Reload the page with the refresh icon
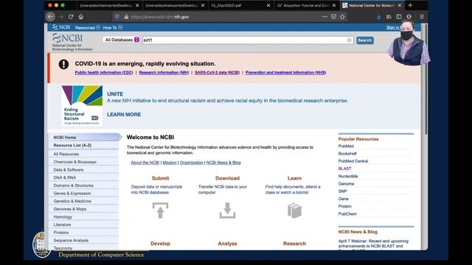This screenshot has height=265, width=472. pyautogui.click(x=71, y=17)
